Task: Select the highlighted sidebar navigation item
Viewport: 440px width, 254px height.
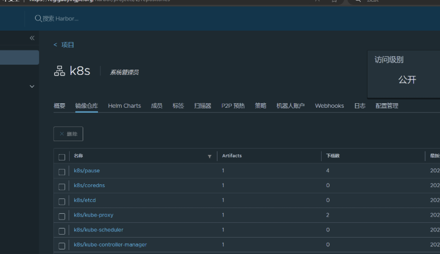Action: pos(19,57)
